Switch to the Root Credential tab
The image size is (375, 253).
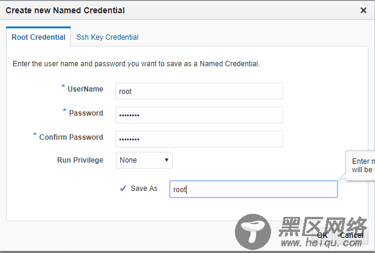(38, 37)
